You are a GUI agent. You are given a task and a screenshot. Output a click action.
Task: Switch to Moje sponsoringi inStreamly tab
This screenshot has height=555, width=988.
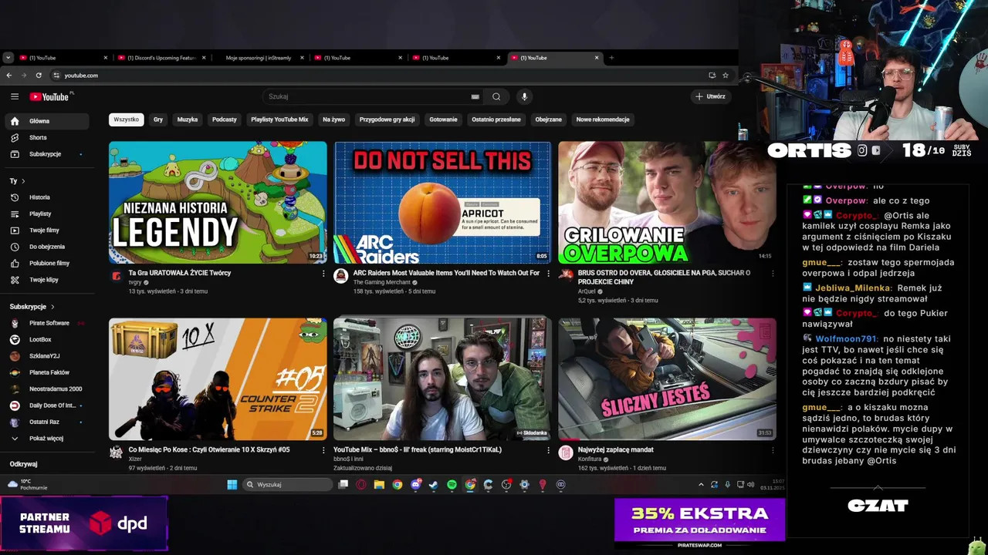pos(258,58)
